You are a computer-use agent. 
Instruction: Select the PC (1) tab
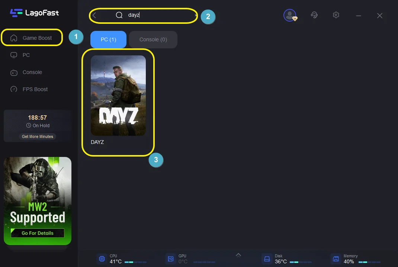point(108,39)
